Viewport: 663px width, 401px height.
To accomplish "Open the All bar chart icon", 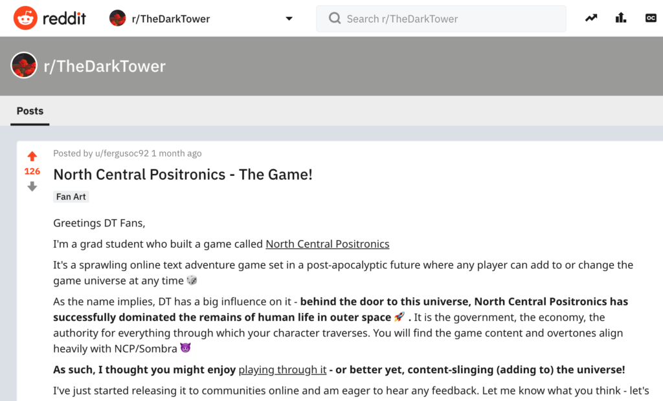I will 621,18.
